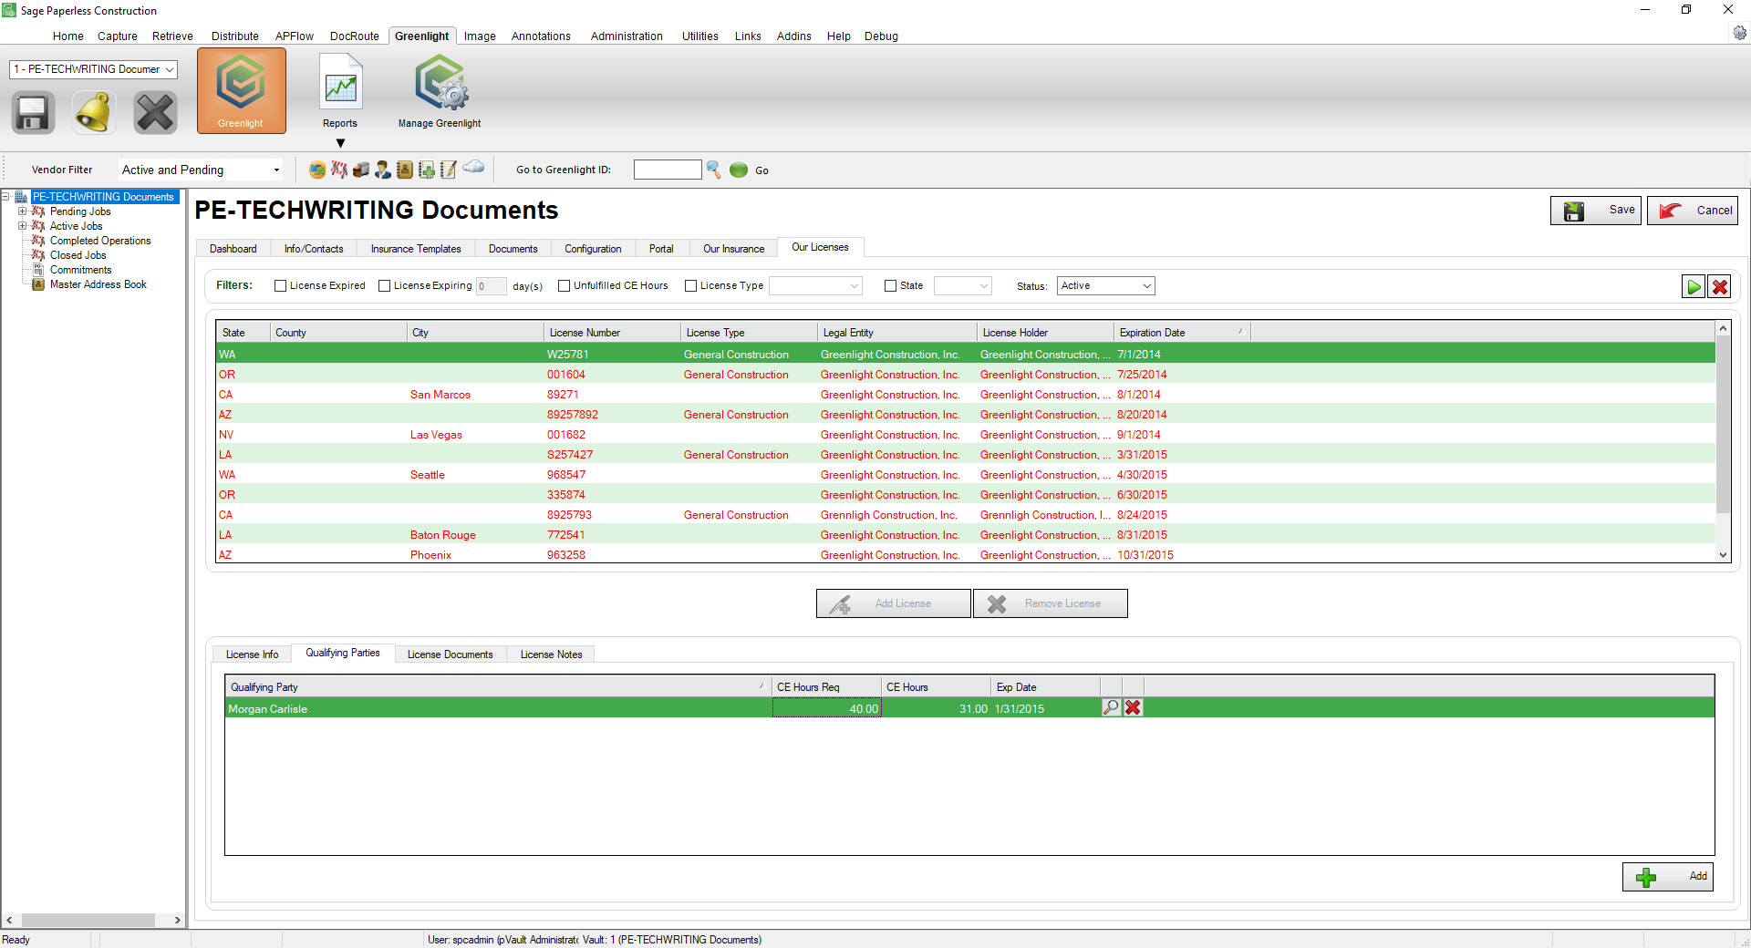
Task: Click the License Expiring days input field
Action: (x=491, y=286)
